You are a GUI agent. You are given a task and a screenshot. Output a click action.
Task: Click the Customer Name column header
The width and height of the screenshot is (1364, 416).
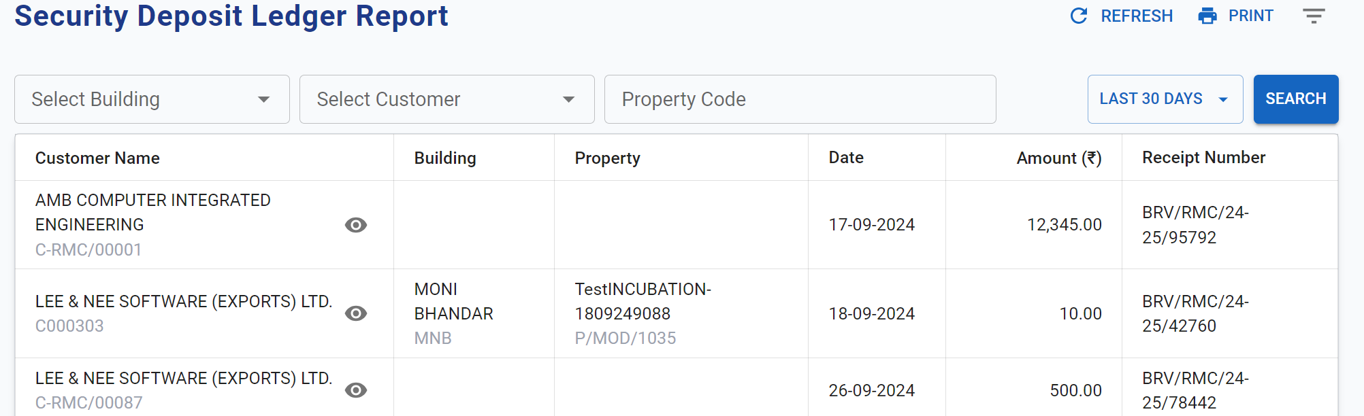97,158
